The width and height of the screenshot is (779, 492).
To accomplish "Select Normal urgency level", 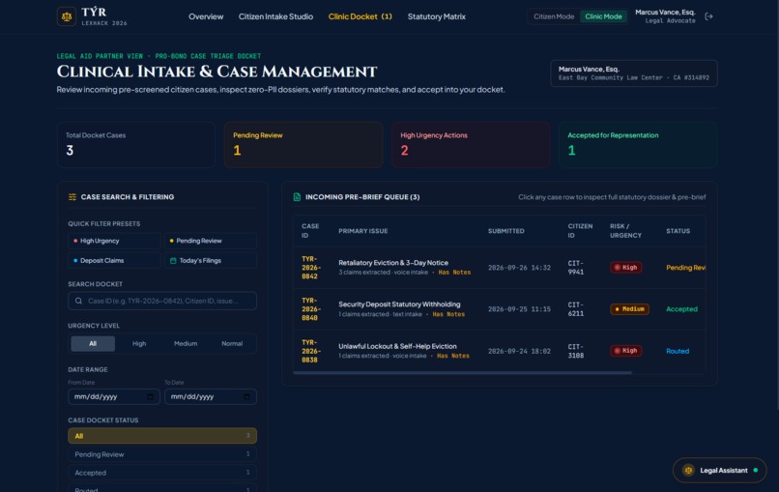I will point(232,343).
